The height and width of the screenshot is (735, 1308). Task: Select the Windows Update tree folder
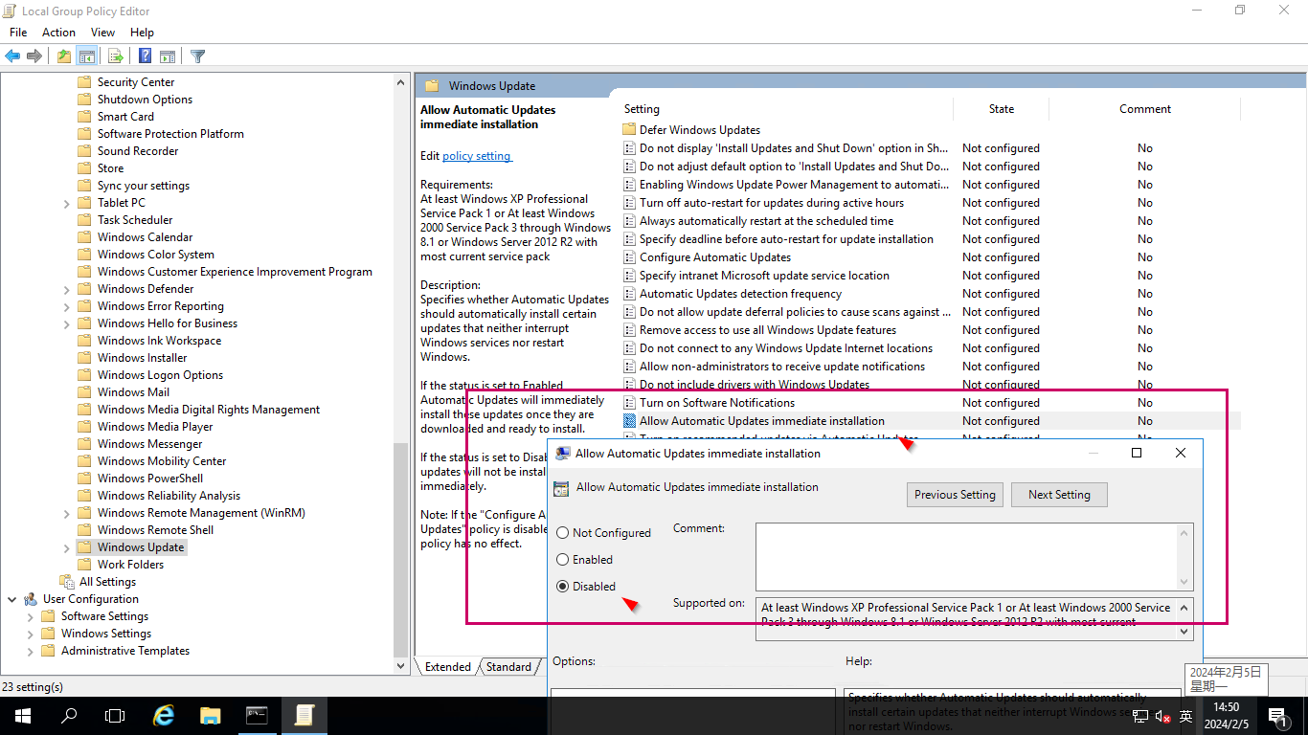(x=141, y=547)
